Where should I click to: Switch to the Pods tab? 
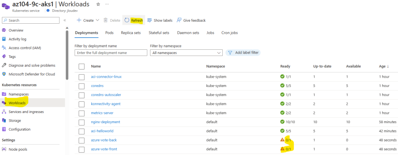coord(109,33)
